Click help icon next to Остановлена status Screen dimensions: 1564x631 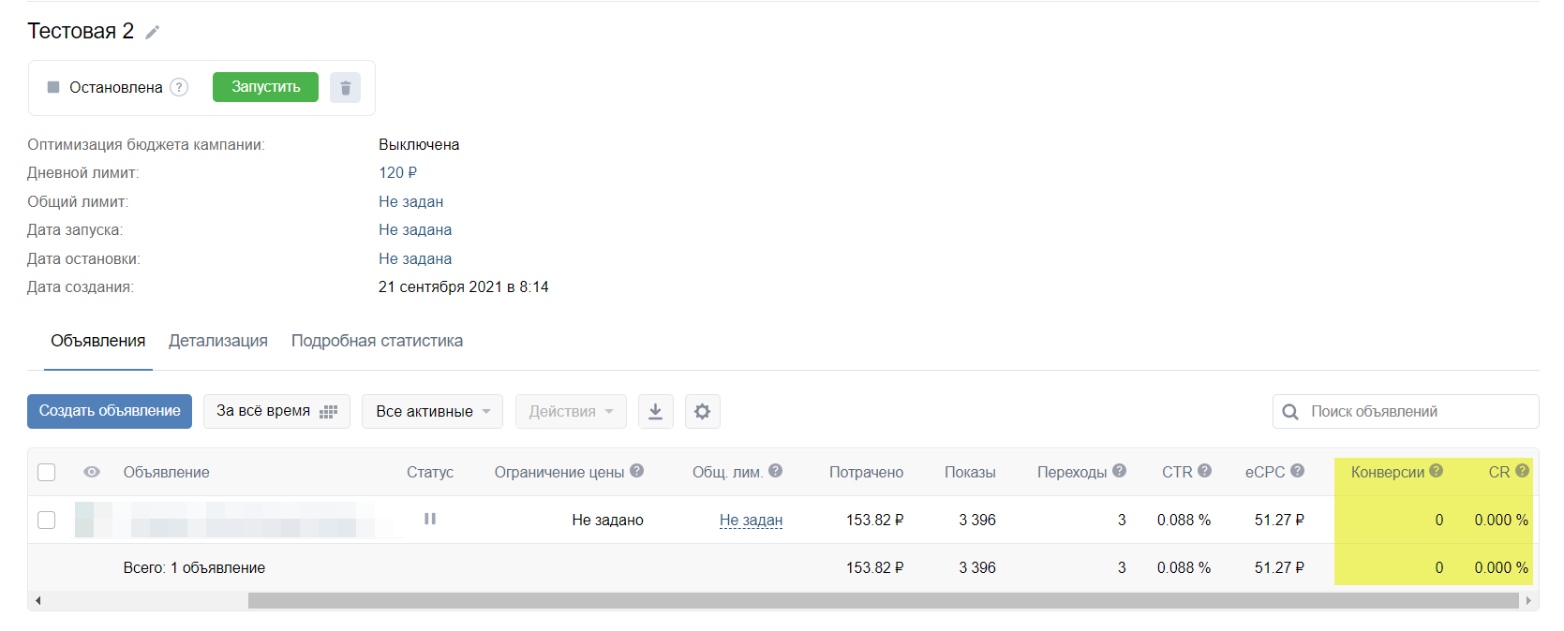tap(179, 87)
